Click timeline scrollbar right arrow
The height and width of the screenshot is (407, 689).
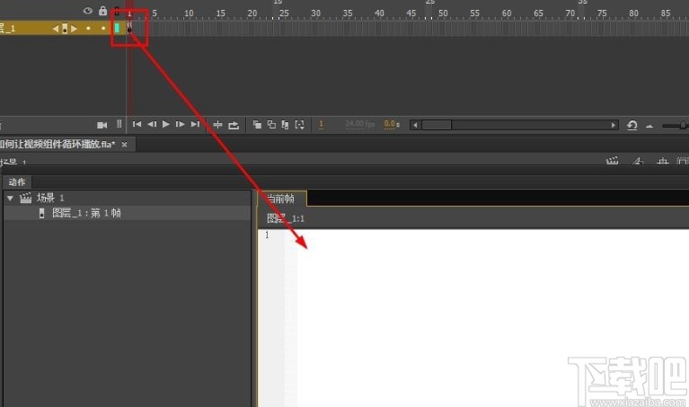(614, 125)
